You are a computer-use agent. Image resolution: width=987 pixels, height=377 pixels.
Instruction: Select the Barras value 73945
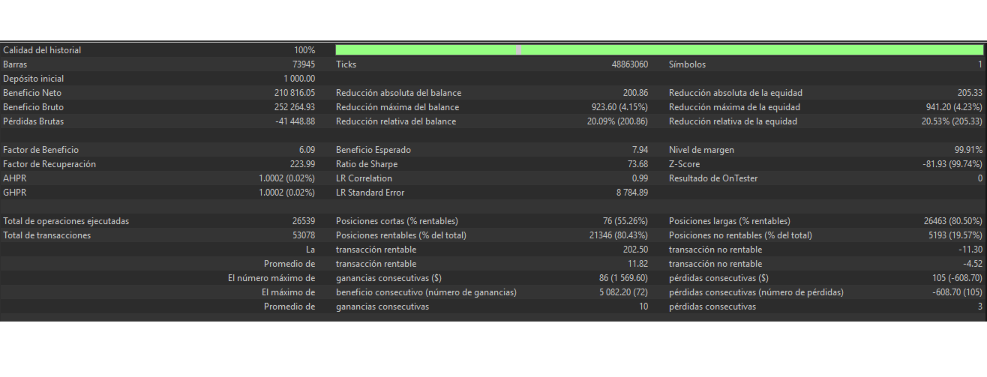pyautogui.click(x=304, y=64)
